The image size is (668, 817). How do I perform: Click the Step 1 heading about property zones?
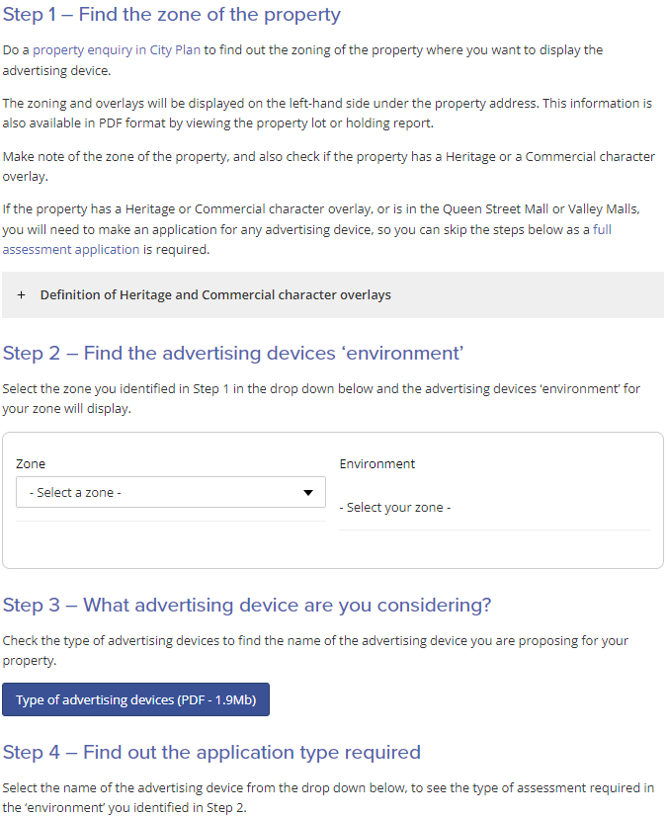pyautogui.click(x=172, y=15)
